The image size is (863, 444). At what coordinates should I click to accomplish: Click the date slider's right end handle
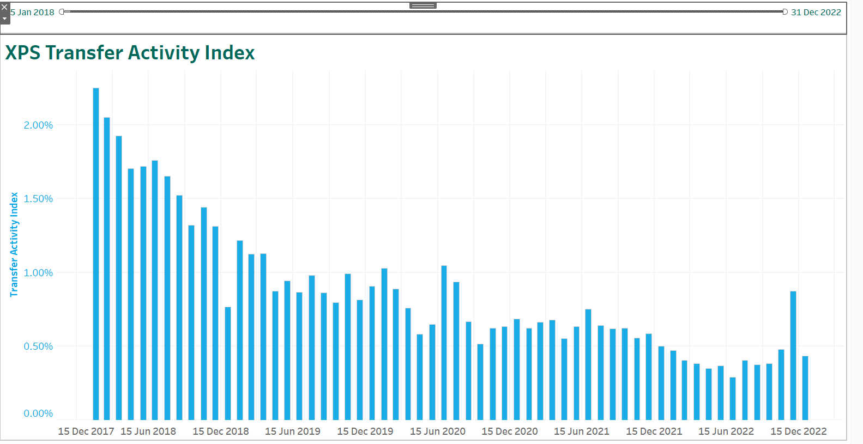785,11
